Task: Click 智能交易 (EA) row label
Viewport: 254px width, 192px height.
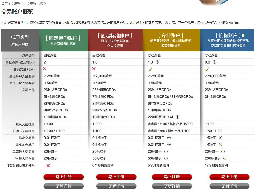Action: (x=24, y=69)
